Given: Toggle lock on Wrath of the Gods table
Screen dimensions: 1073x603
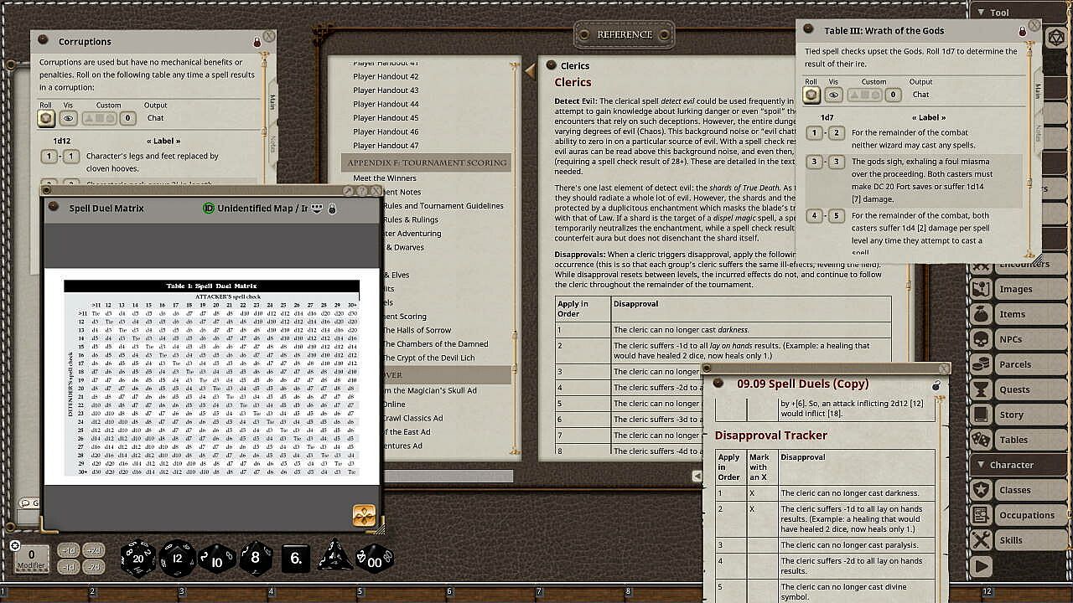Looking at the screenshot, I should (1022, 32).
